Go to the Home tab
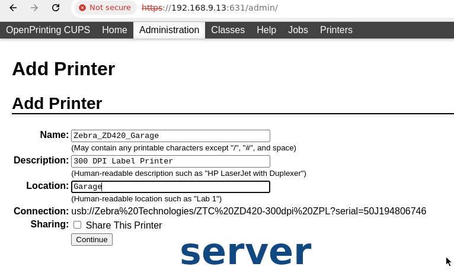Screen dimensions: 454x273 point(114,30)
